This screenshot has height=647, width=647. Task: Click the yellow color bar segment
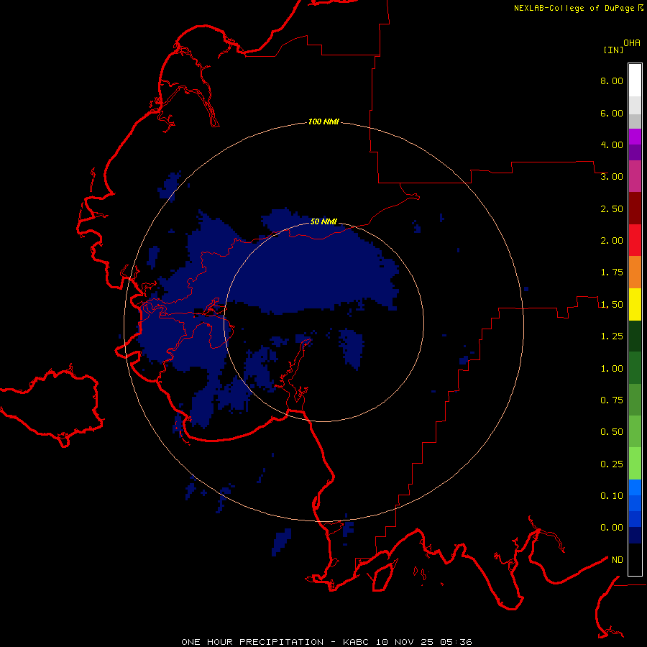coord(635,304)
